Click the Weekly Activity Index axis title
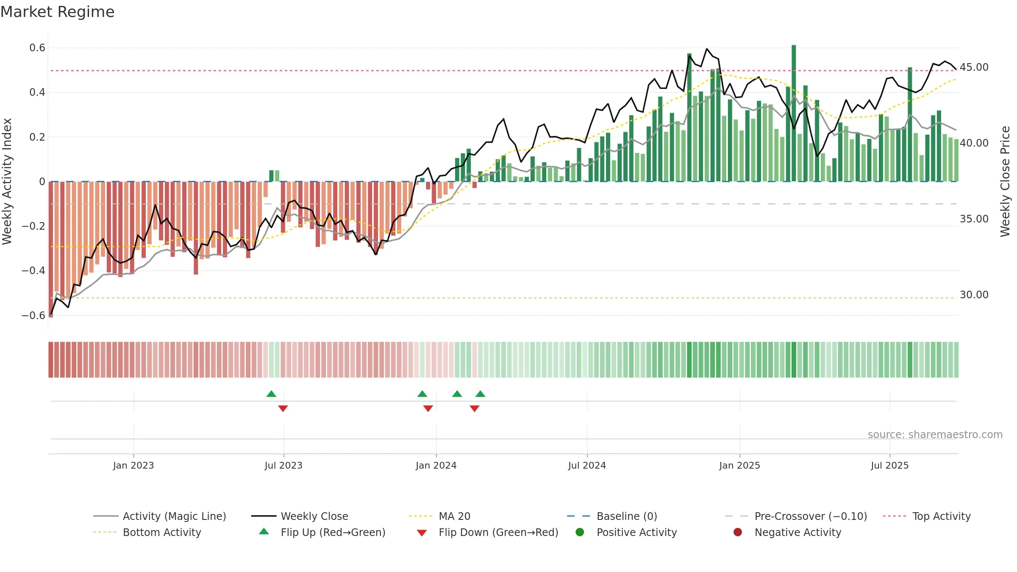Image resolution: width=1017 pixels, height=572 pixels. (x=7, y=181)
